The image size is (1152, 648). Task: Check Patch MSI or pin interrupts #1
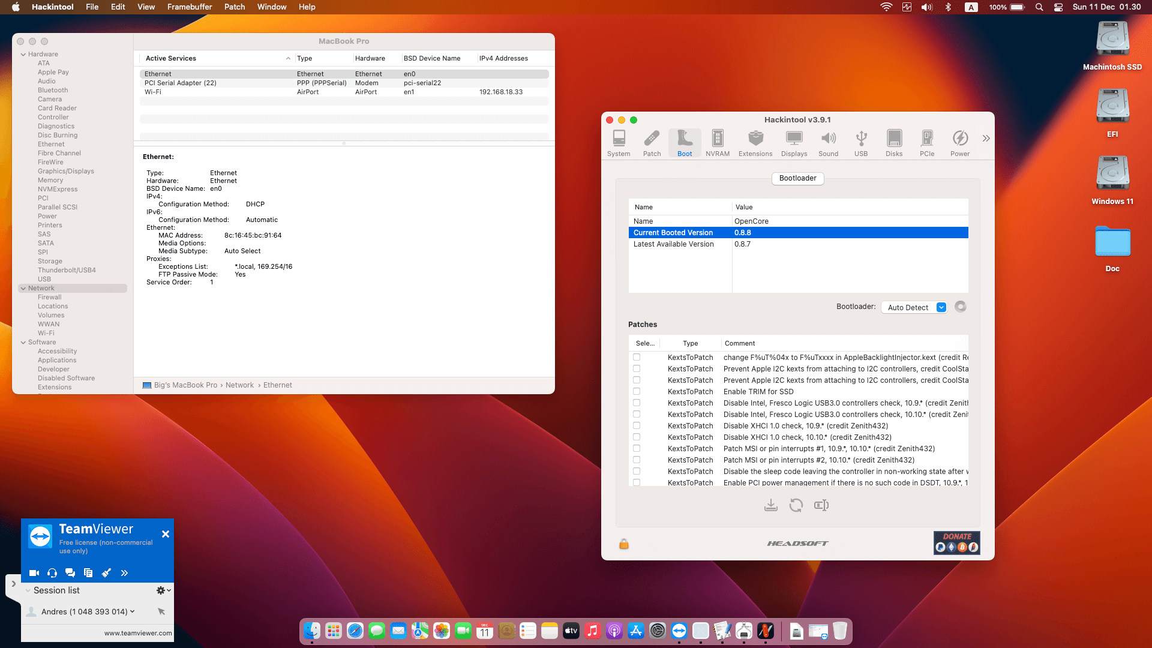[x=637, y=448]
